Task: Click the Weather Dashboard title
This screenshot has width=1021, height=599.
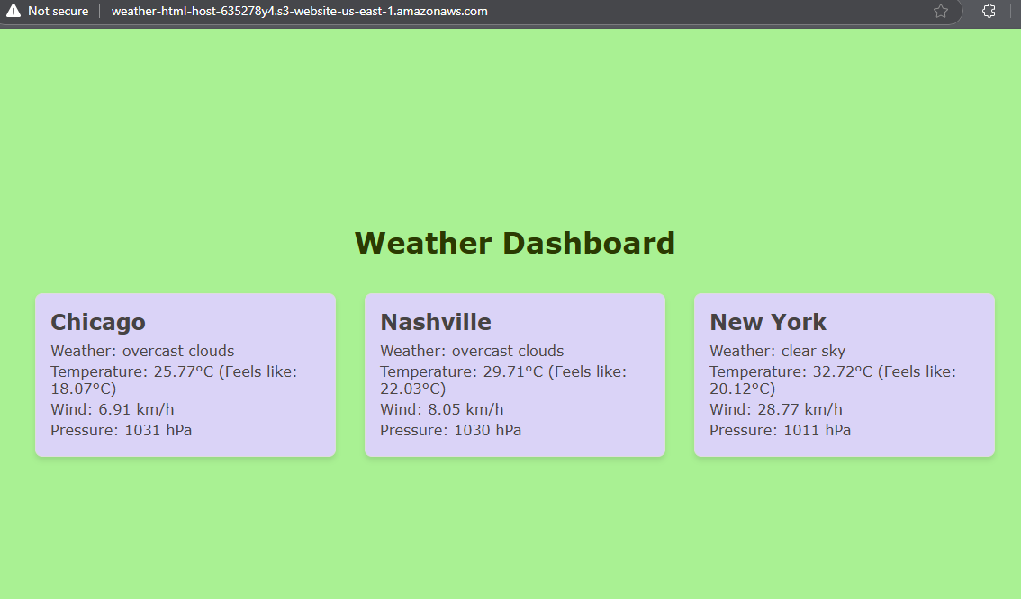Action: [x=515, y=243]
